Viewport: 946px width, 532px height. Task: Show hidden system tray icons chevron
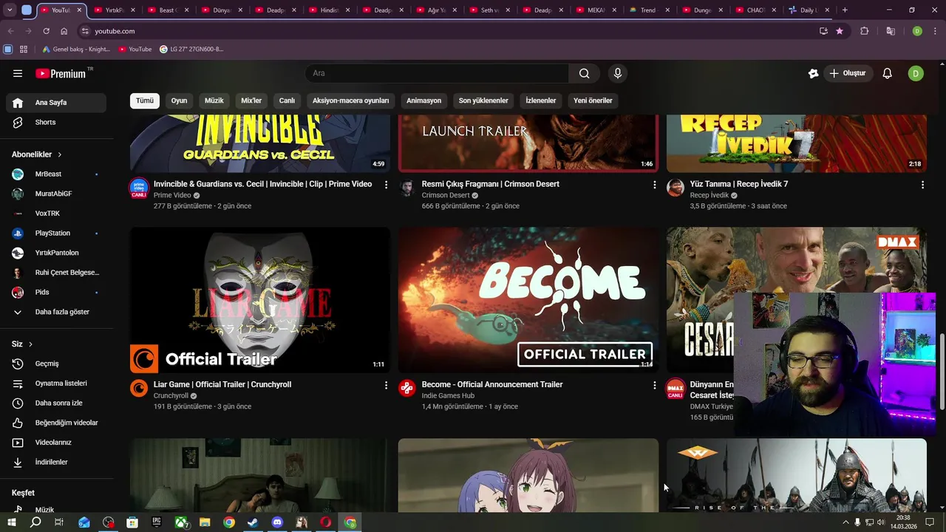tap(845, 522)
